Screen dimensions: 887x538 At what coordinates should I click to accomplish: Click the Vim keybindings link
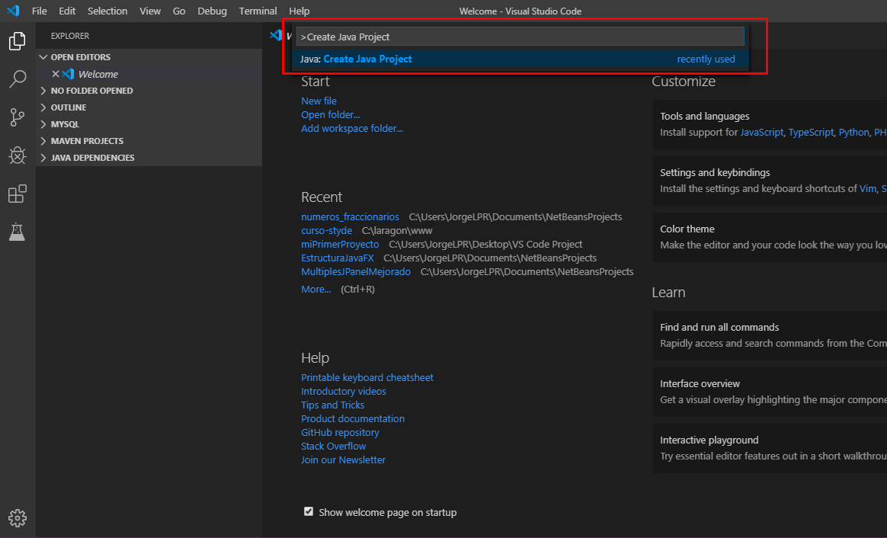[868, 188]
